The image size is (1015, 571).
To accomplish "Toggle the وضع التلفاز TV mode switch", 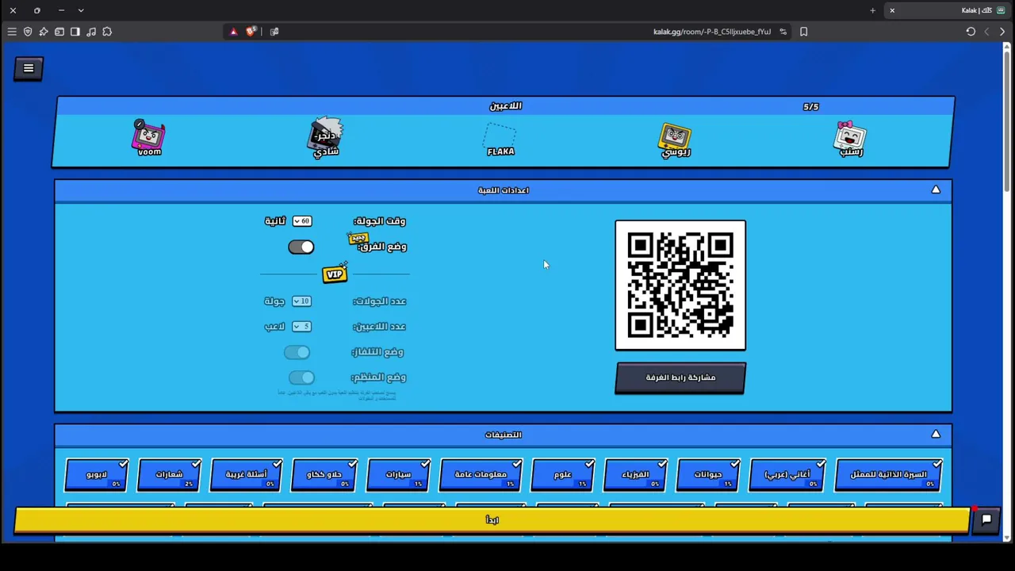I will click(297, 352).
